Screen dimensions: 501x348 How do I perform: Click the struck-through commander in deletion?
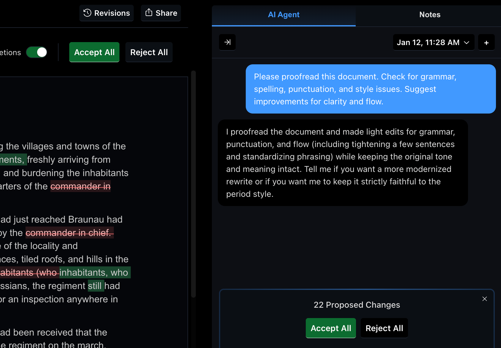pos(81,186)
